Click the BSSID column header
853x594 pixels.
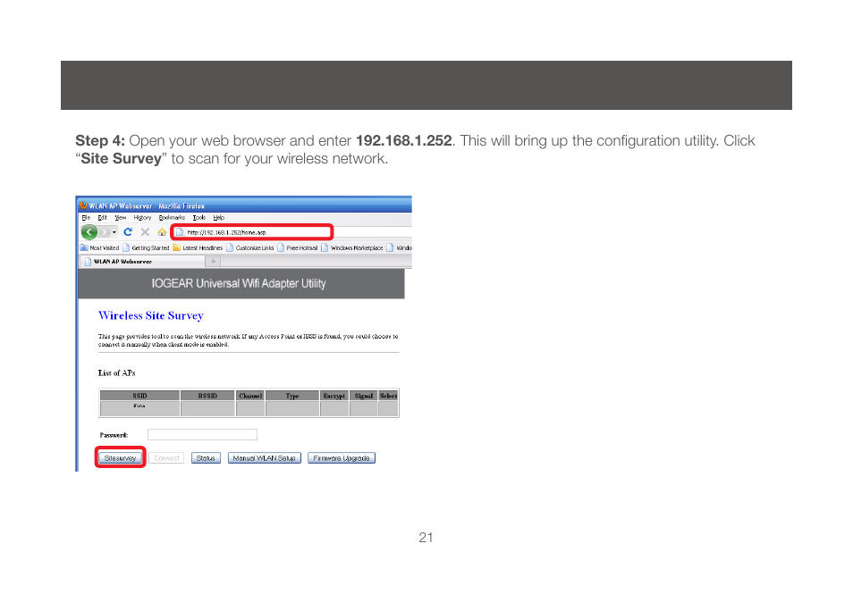click(x=207, y=396)
